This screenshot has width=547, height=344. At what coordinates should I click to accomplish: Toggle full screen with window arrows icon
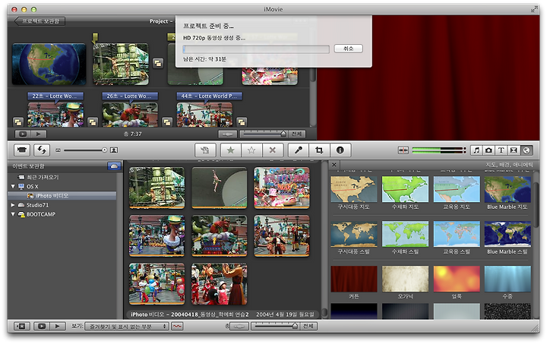pos(534,9)
